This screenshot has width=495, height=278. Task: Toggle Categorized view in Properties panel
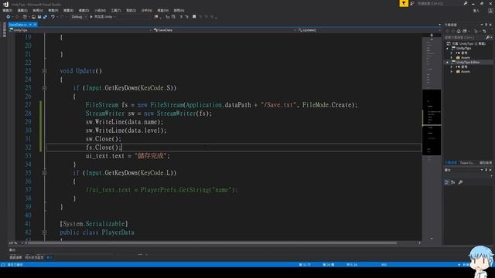pyautogui.click(x=447, y=182)
